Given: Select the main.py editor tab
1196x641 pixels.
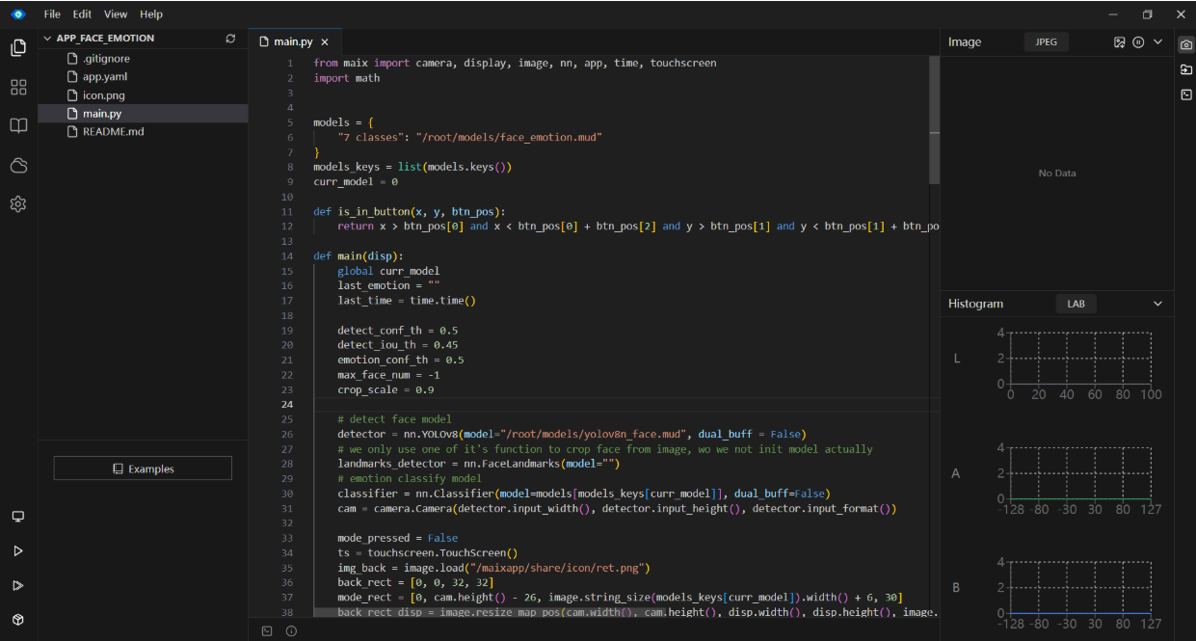Looking at the screenshot, I should pyautogui.click(x=294, y=42).
